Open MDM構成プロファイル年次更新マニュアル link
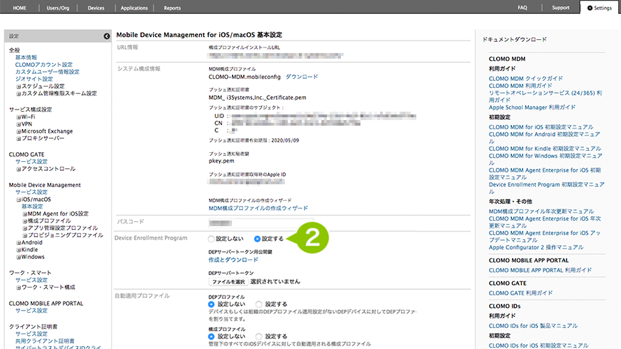The image size is (621, 349). [x=541, y=211]
